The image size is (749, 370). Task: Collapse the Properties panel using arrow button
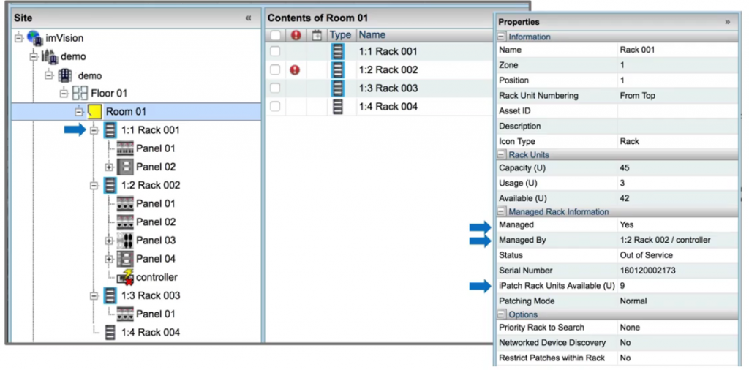coord(728,22)
